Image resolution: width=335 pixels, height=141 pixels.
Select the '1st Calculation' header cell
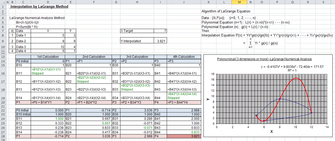point(48,57)
